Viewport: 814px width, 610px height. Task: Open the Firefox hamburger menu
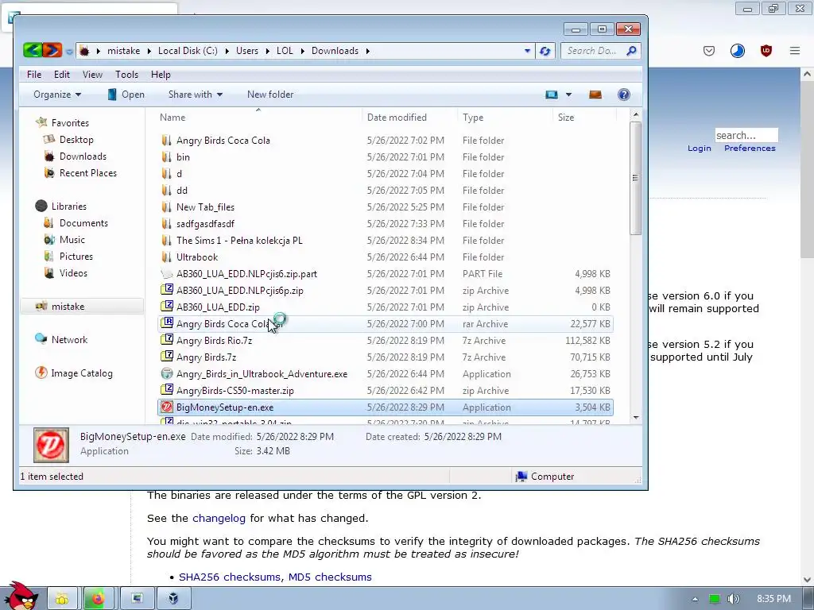point(795,50)
